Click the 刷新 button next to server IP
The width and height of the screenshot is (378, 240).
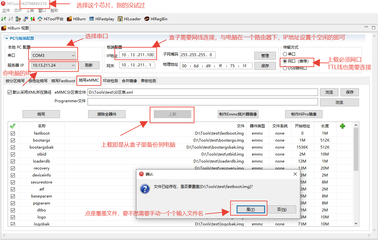89,65
